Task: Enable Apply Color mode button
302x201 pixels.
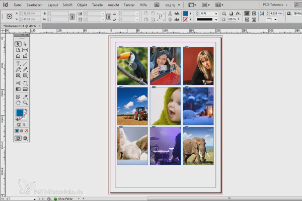Action: point(17,131)
